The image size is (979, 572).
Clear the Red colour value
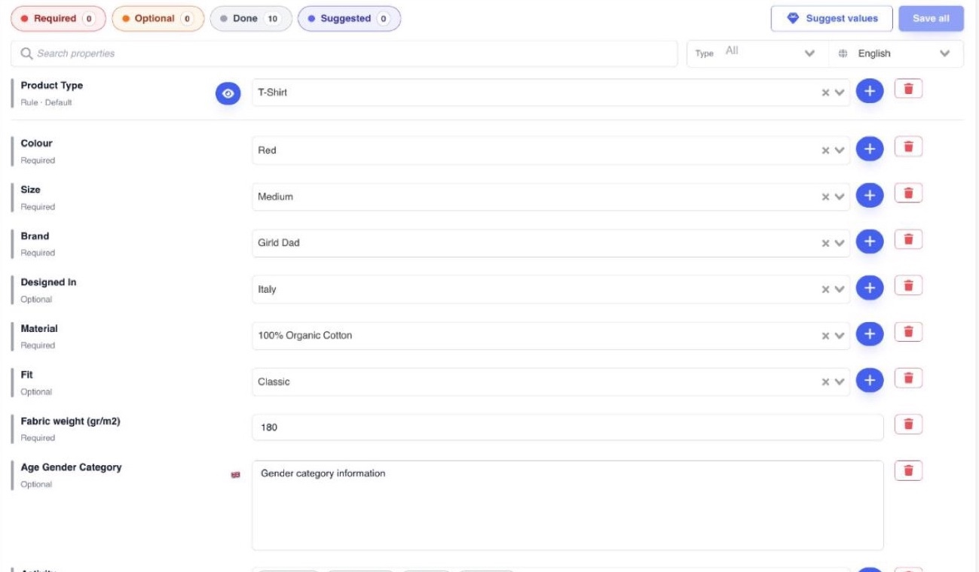[825, 151]
